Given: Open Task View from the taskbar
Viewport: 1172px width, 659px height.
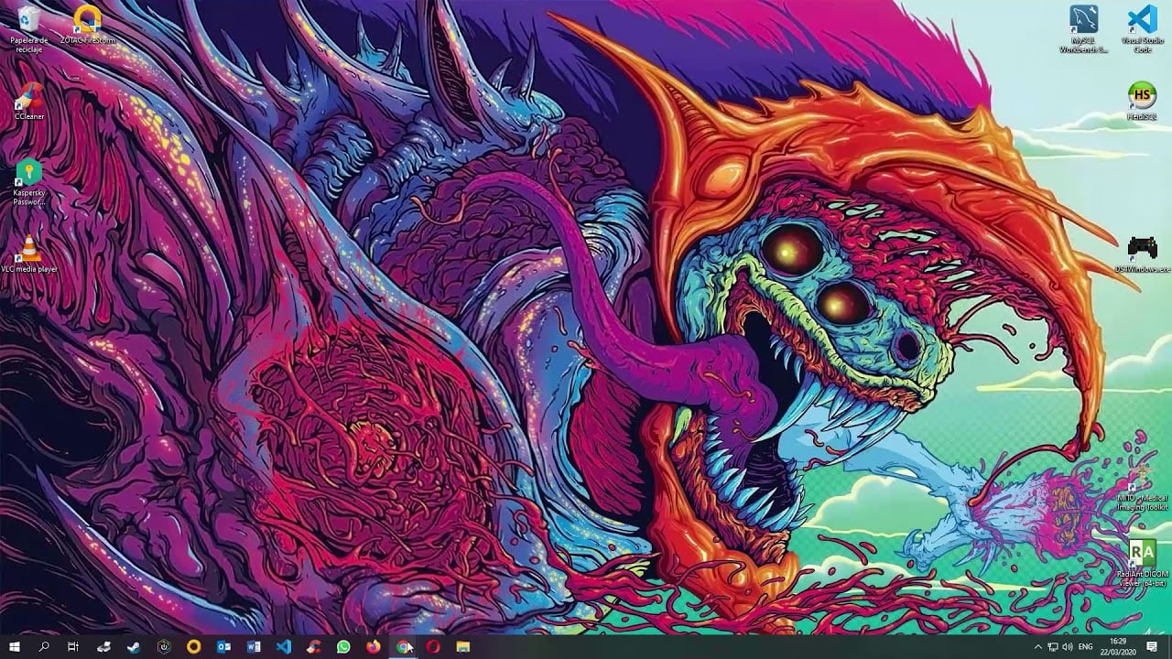Looking at the screenshot, I should coord(73,646).
